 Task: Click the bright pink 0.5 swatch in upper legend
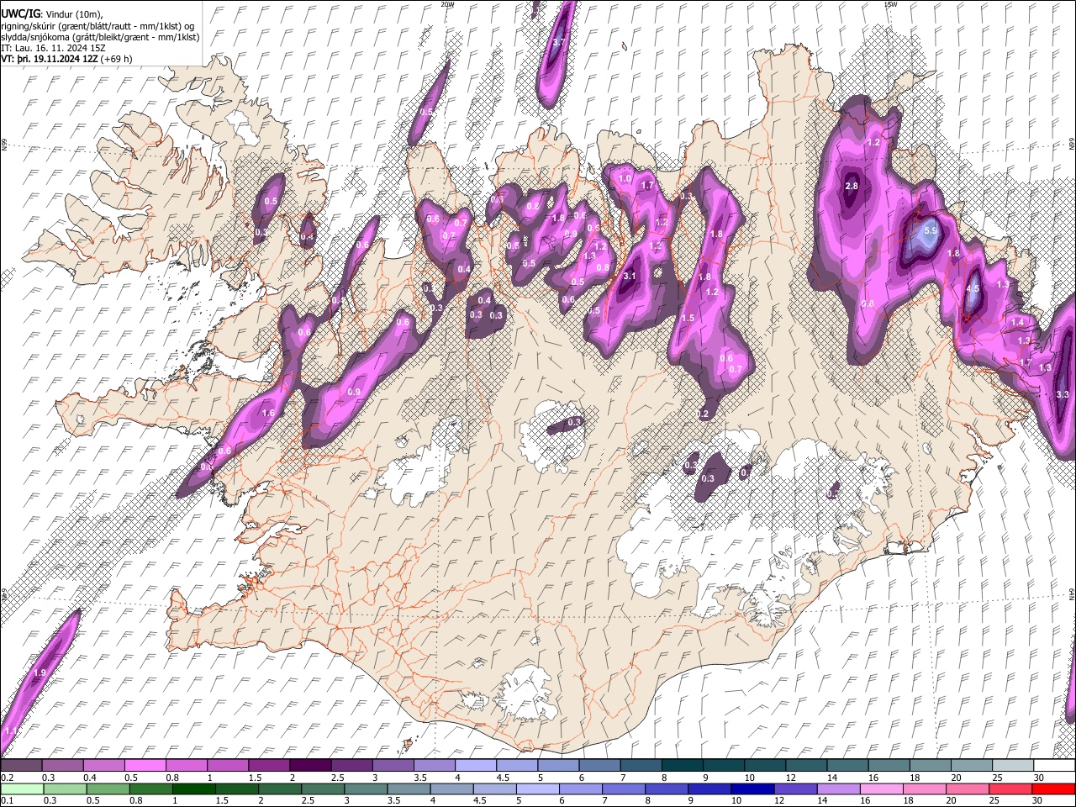(145, 765)
